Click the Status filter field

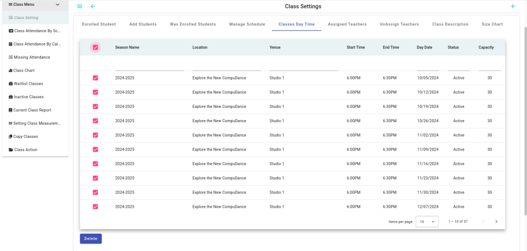tap(459, 66)
